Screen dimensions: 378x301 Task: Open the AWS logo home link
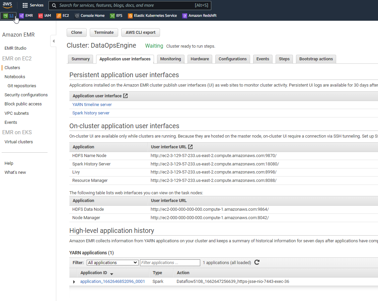[7, 5]
